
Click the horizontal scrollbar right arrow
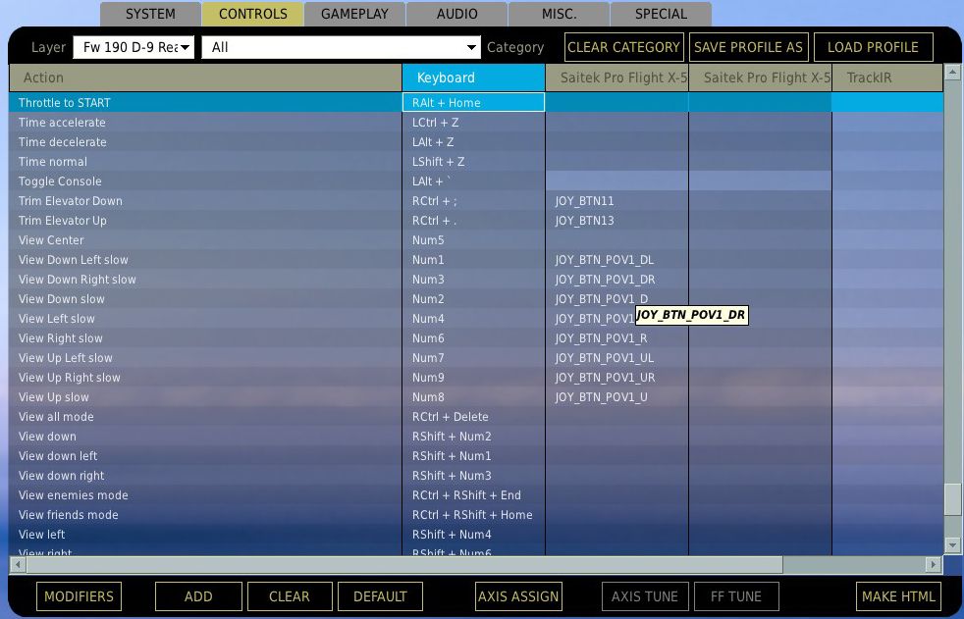(x=934, y=564)
